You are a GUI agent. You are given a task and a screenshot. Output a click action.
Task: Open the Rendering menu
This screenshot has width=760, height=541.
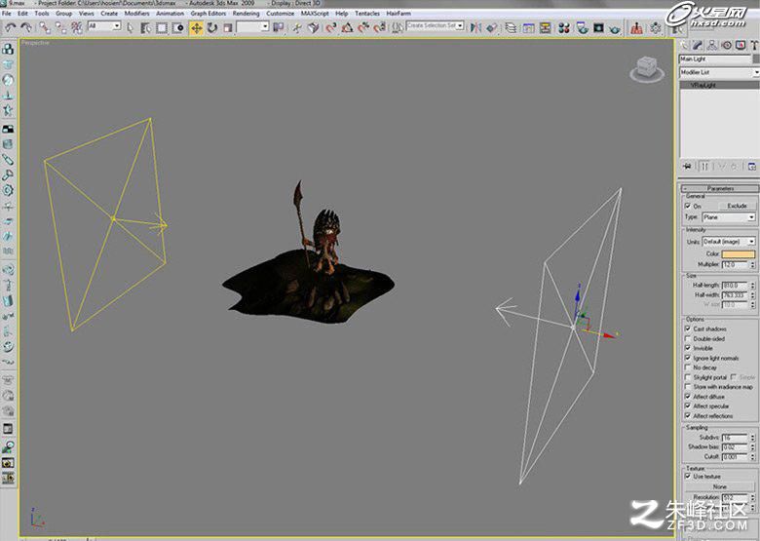pos(246,14)
